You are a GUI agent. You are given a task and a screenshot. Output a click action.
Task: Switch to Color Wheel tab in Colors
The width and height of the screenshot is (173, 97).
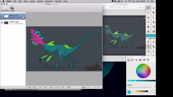tap(129, 60)
